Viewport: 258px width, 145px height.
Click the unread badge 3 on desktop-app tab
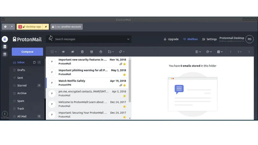click(20, 27)
